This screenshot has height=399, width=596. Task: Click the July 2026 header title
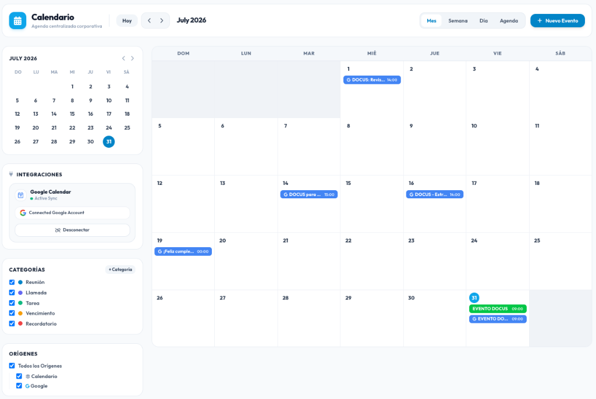[x=191, y=20]
